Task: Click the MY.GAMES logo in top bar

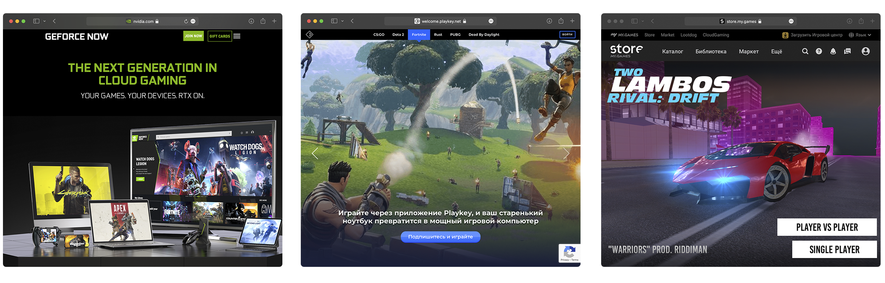Action: (x=624, y=35)
